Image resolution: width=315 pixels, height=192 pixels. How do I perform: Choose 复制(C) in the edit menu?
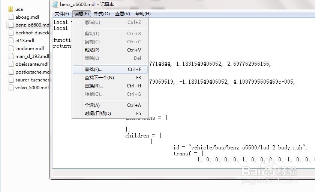[110, 41]
